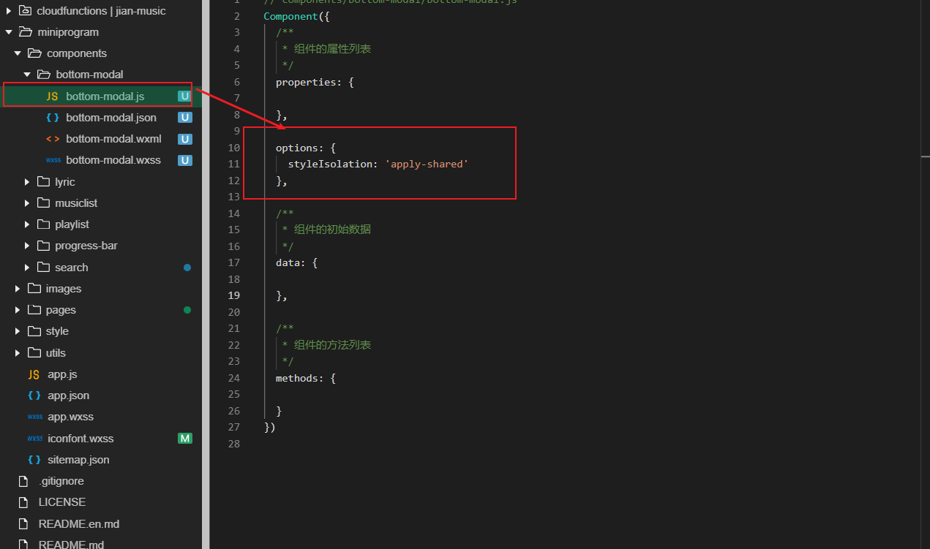Viewport: 930px width, 549px height.
Task: Click the wxss icon of iconfont.wxss
Action: [x=34, y=439]
